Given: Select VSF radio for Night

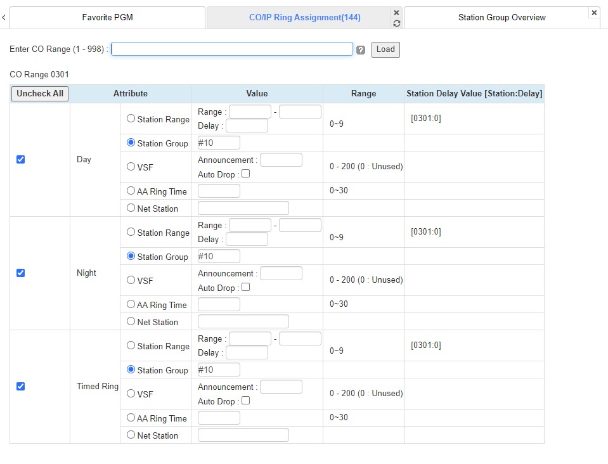Looking at the screenshot, I should pyautogui.click(x=131, y=280).
